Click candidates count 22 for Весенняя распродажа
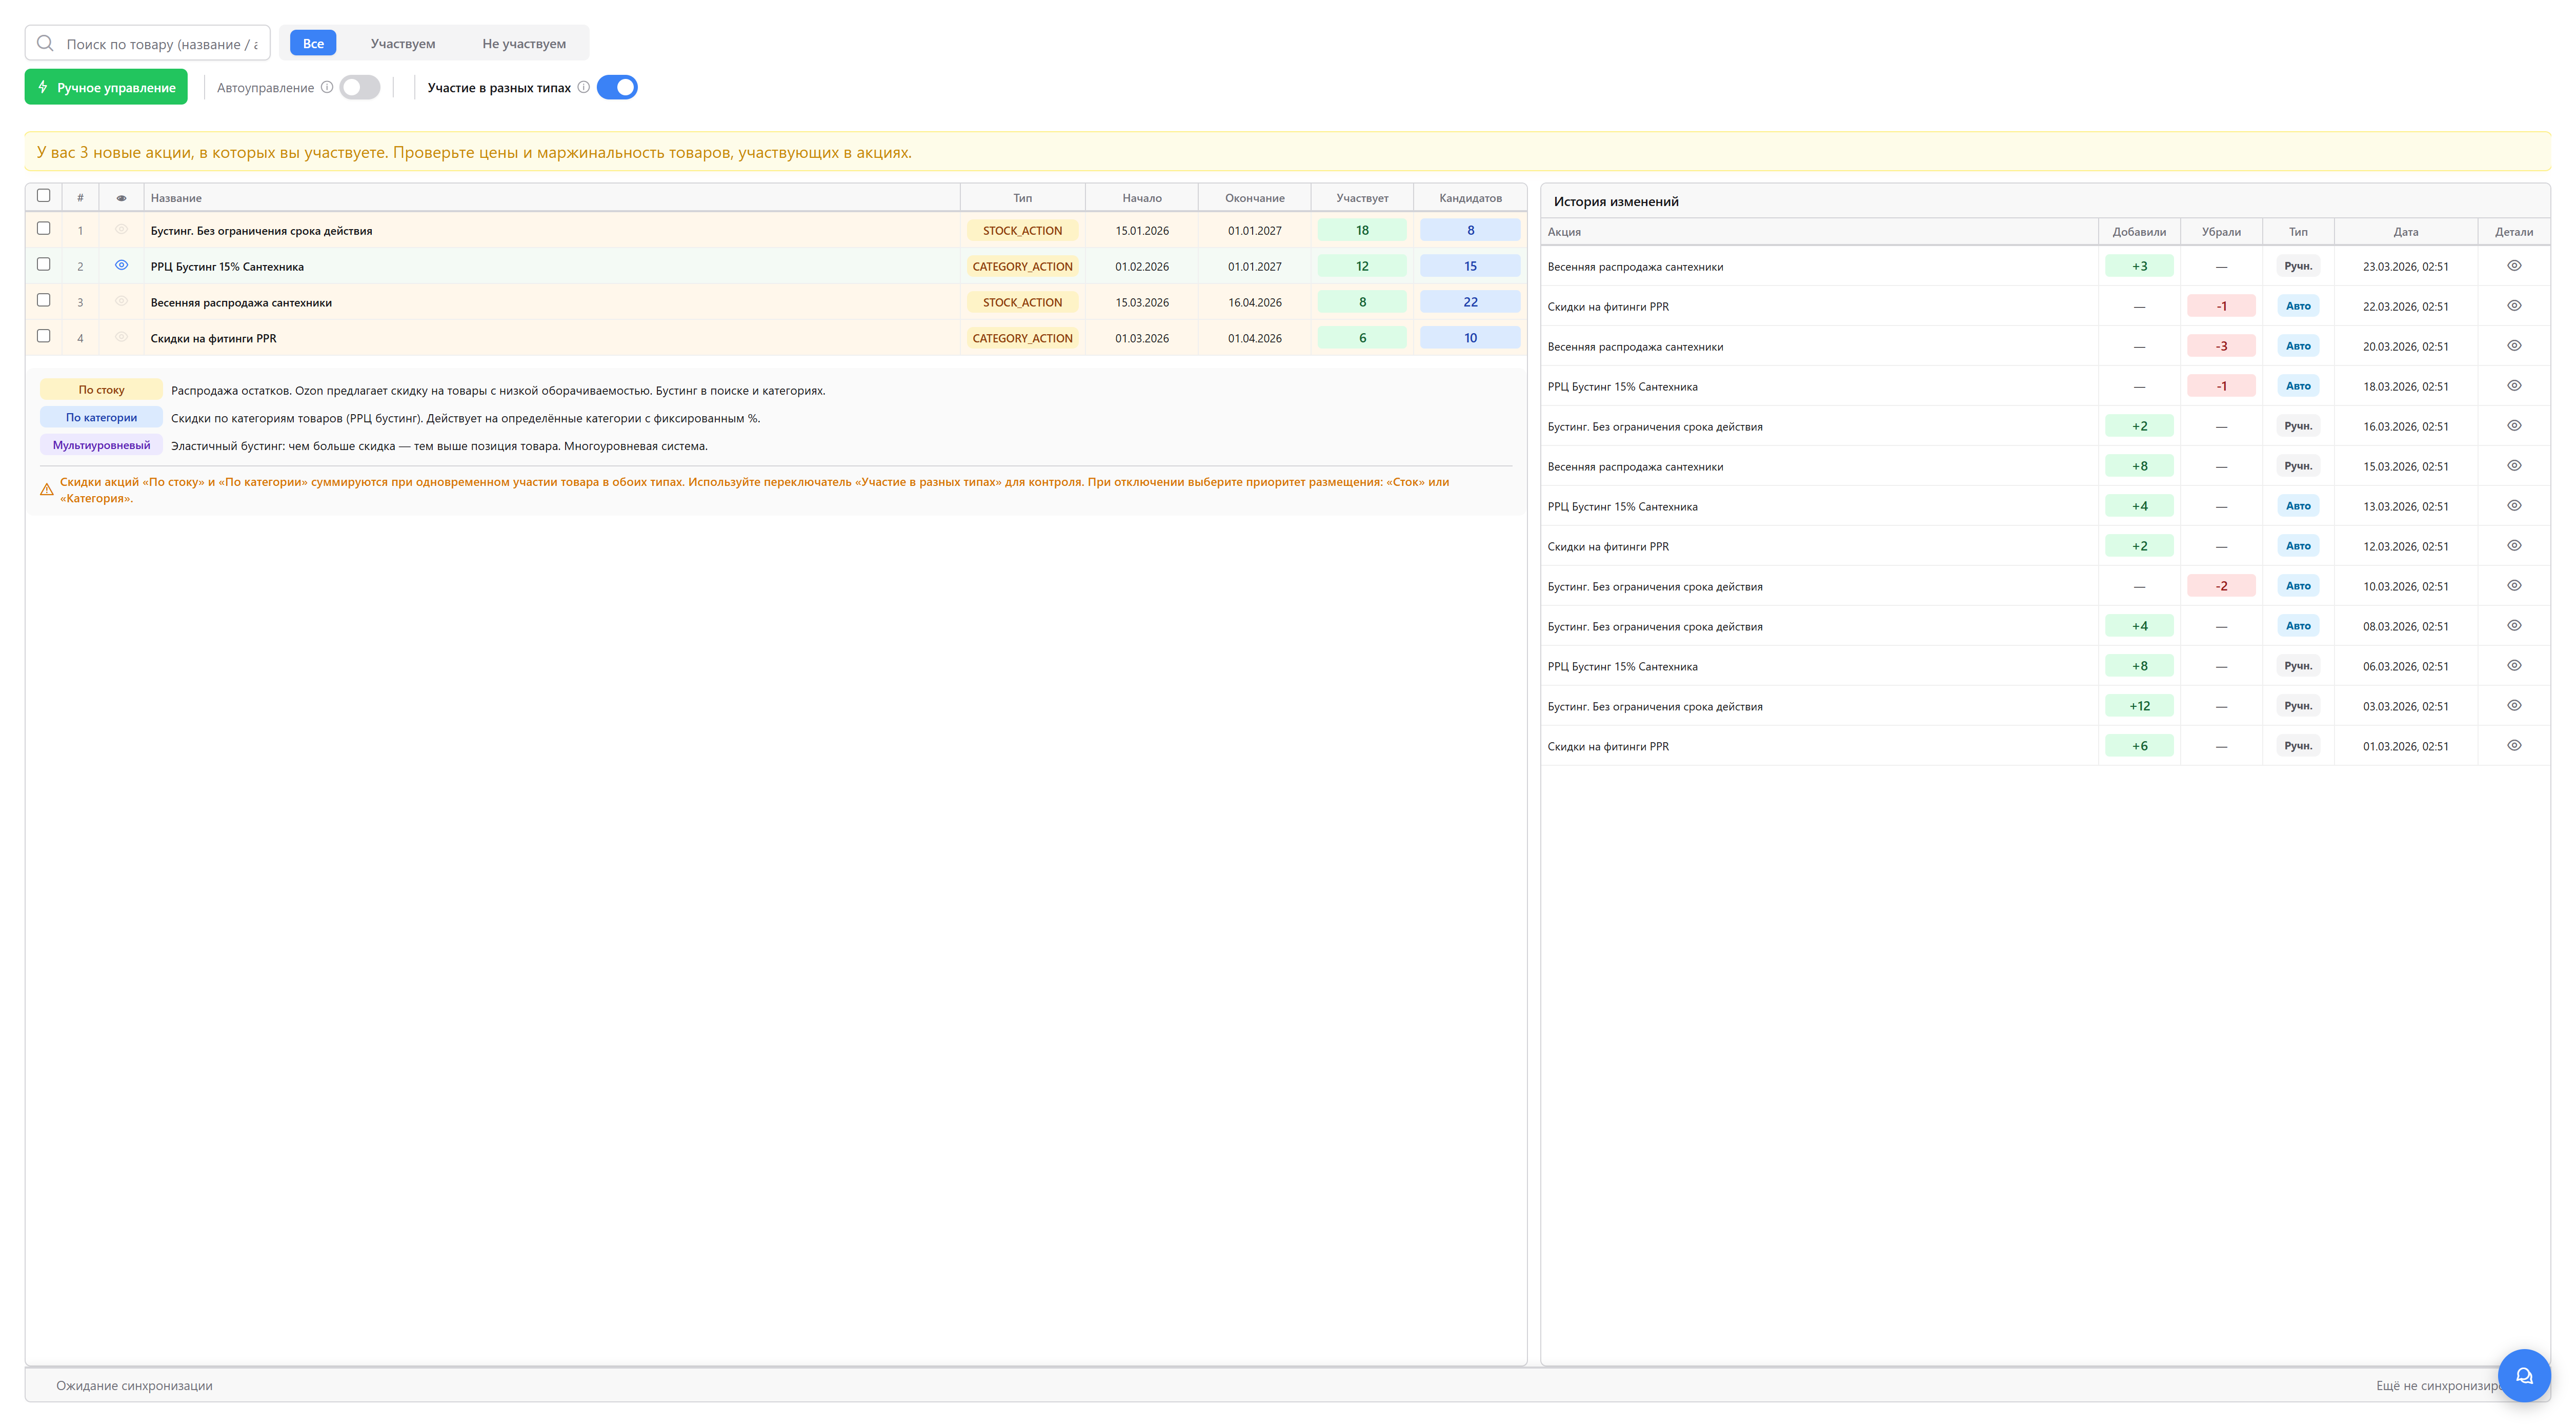The image size is (2576, 1427). click(1469, 302)
